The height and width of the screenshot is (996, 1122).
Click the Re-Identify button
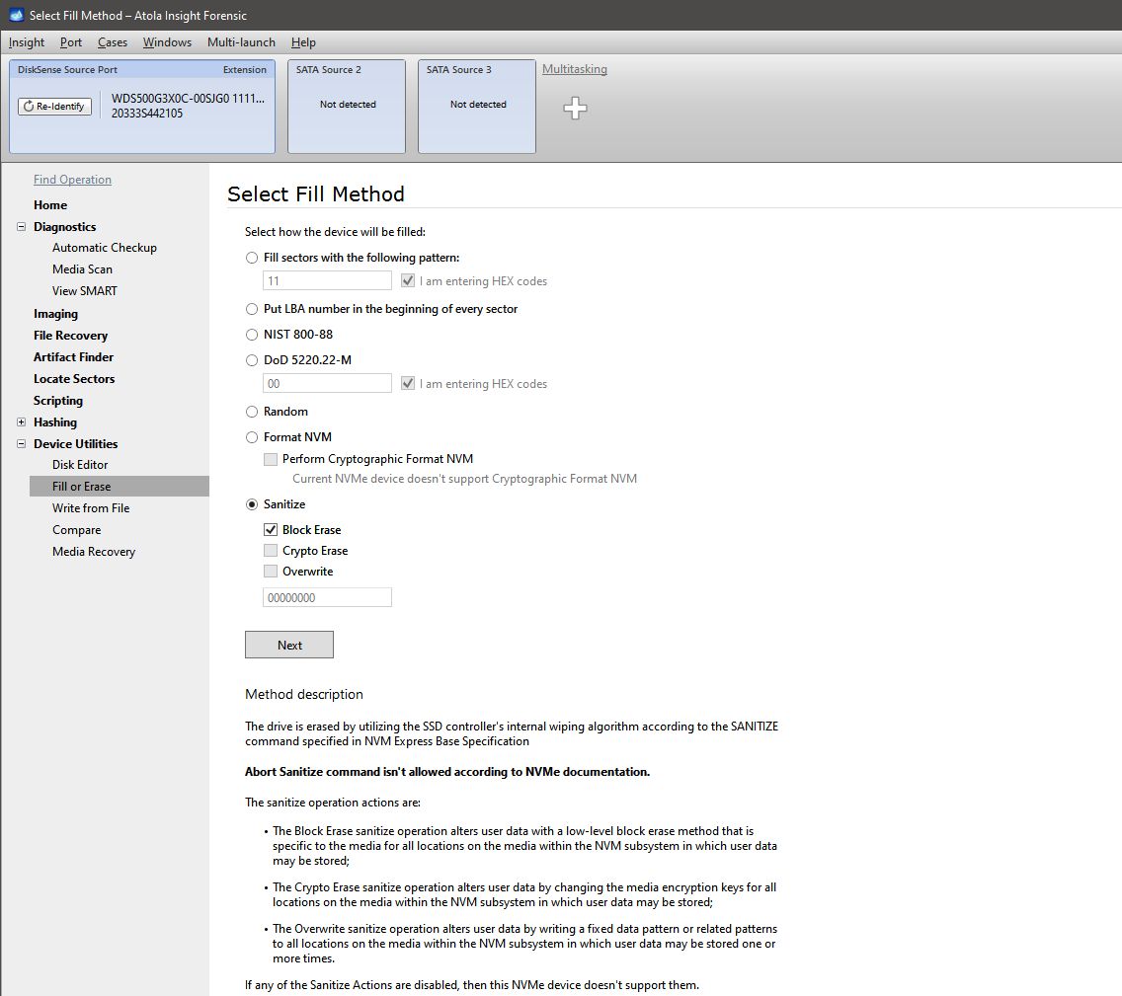[x=54, y=106]
